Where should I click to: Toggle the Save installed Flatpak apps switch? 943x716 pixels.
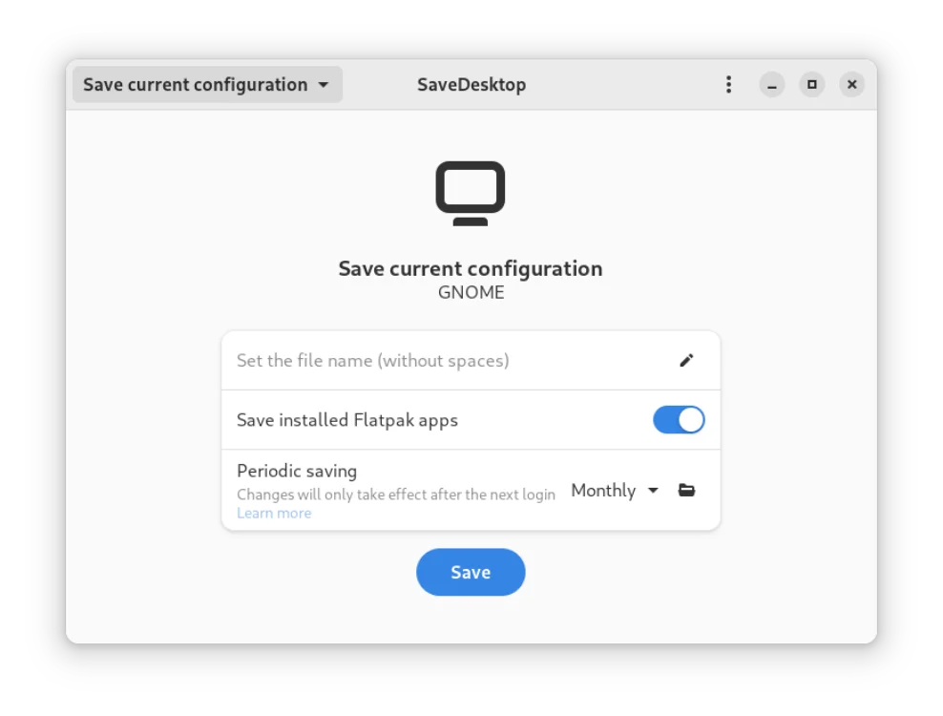click(679, 420)
